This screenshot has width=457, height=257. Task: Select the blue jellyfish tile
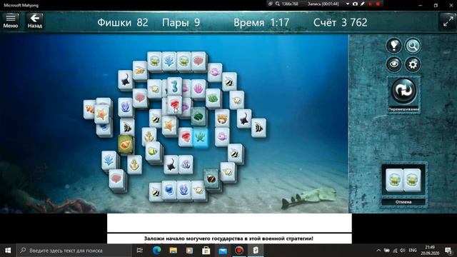coord(169,190)
